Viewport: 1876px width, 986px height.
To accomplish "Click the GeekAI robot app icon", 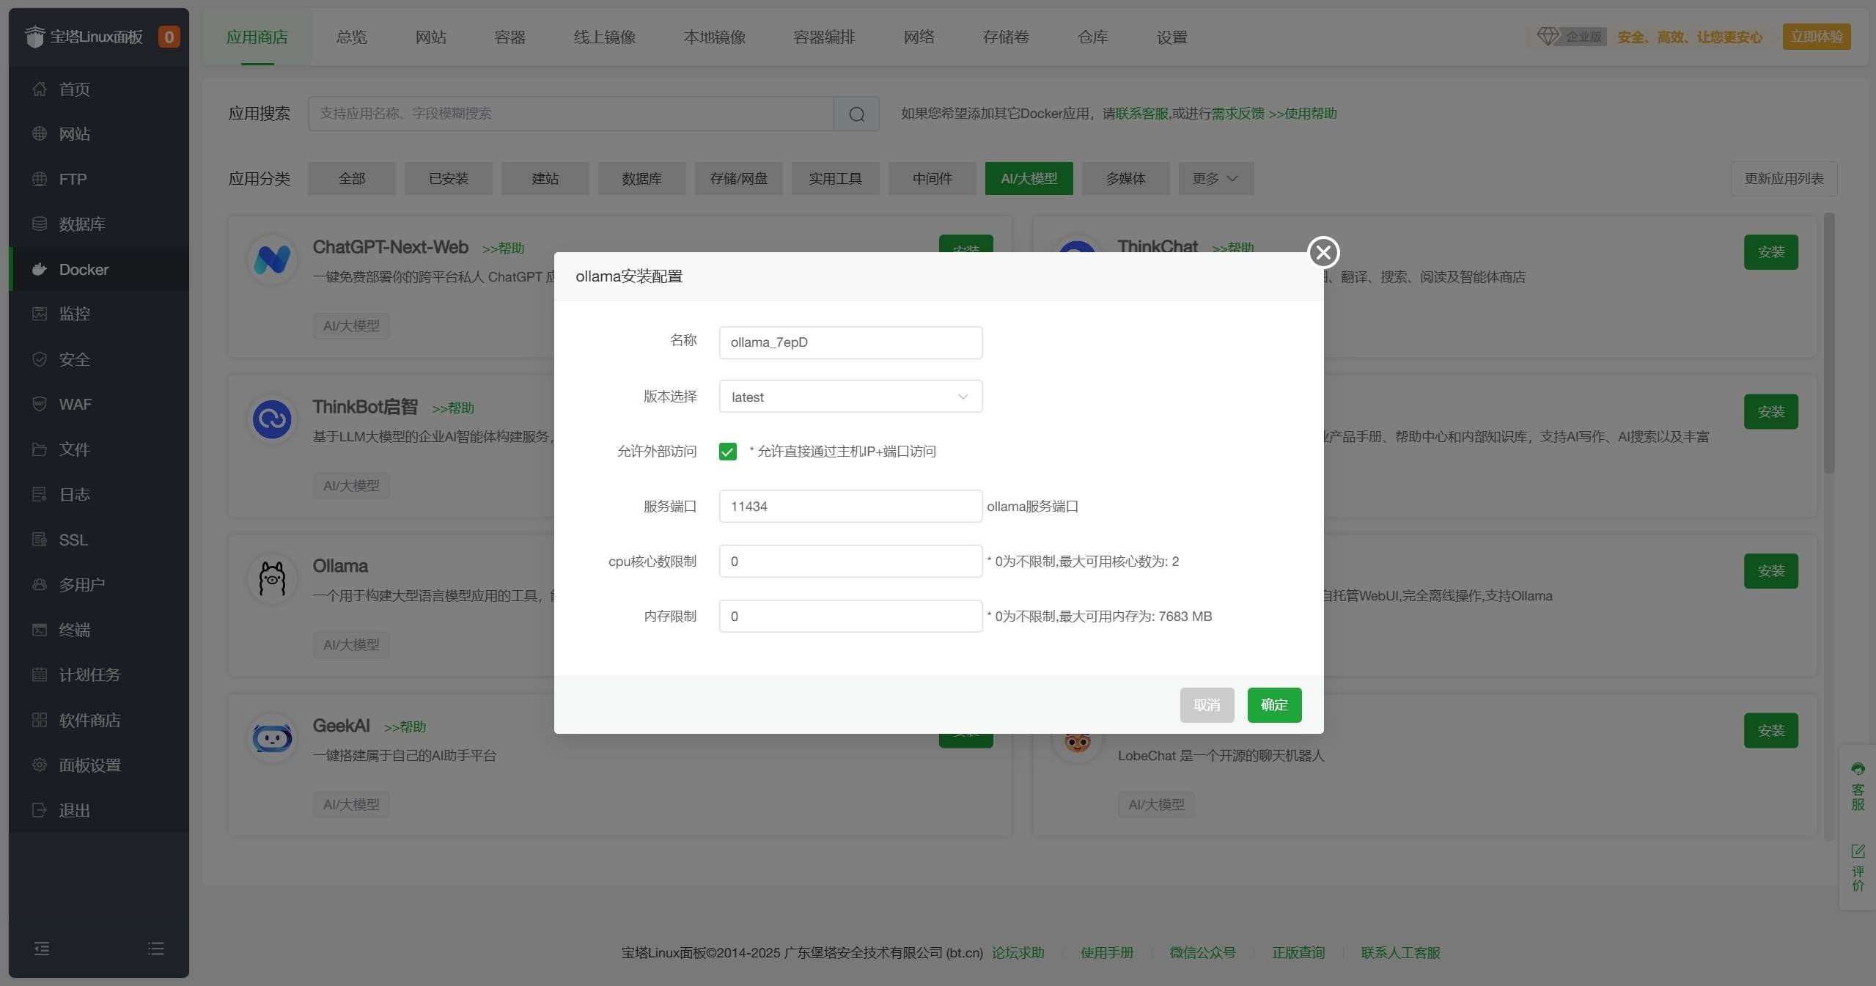I will point(272,738).
